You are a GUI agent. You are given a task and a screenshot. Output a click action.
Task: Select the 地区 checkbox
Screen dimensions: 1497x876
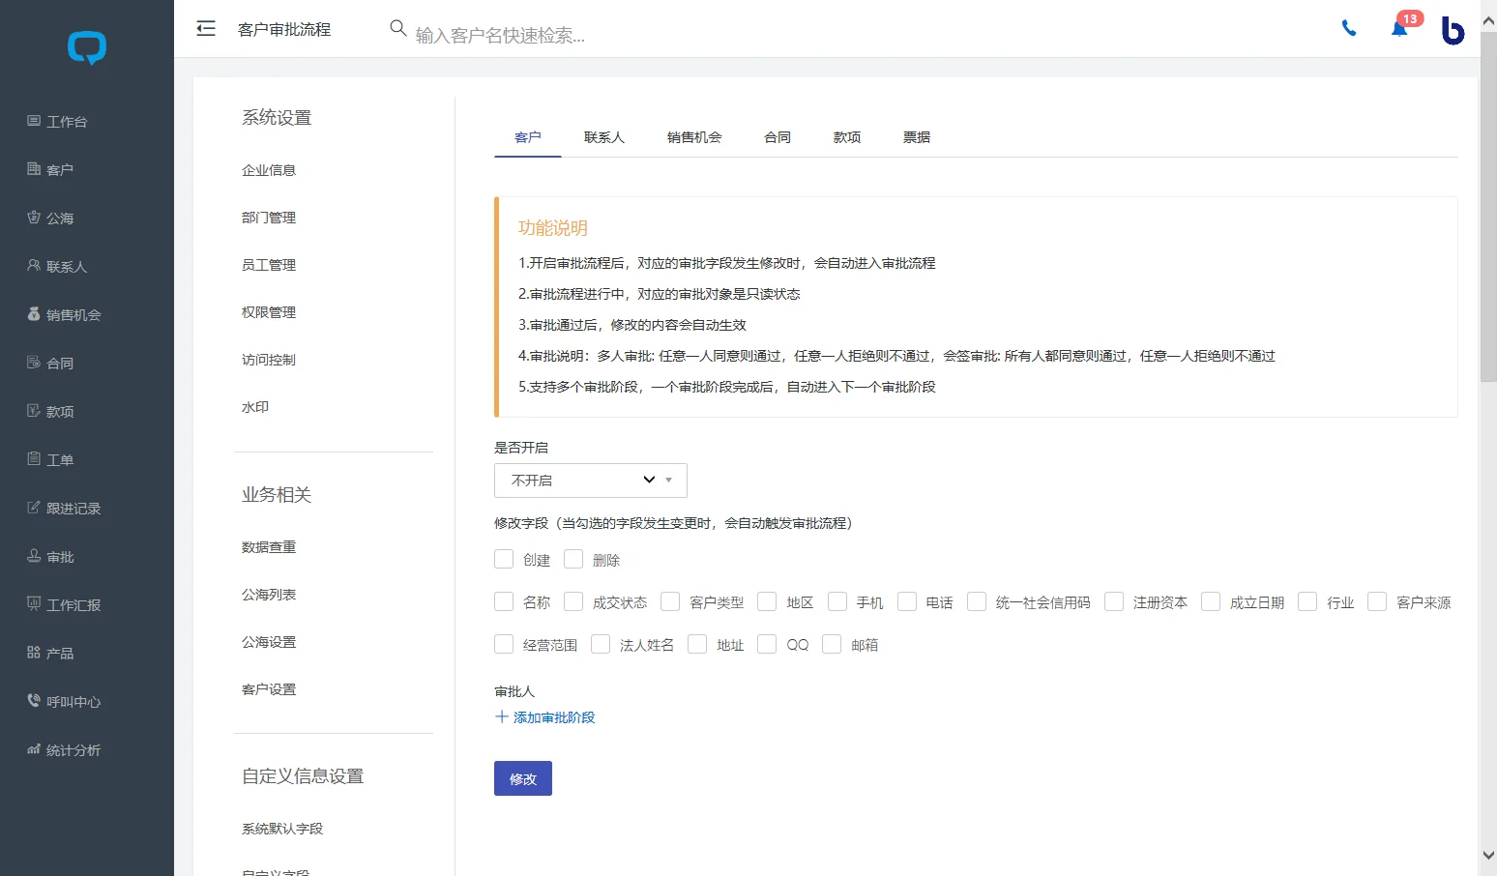click(767, 601)
